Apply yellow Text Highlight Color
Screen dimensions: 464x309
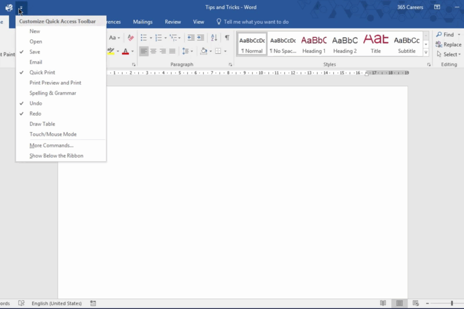tap(111, 51)
